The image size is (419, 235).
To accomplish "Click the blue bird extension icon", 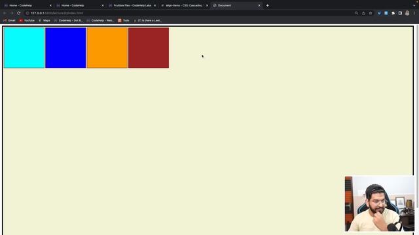I will point(379,13).
